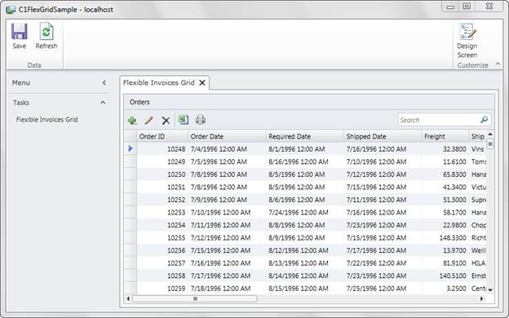Select the cell with Order ID 10249
This screenshot has width=509, height=318.
[x=162, y=161]
